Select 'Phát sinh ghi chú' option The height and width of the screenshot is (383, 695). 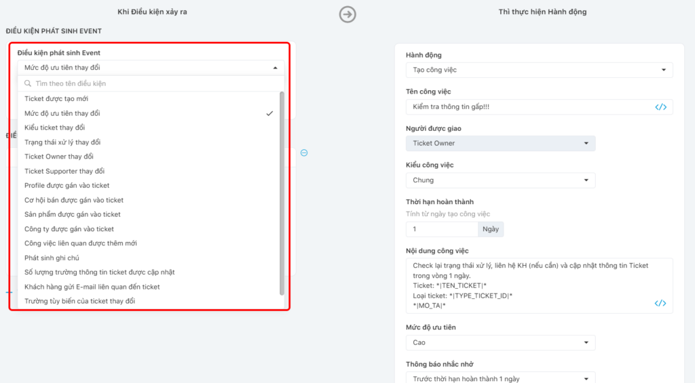point(52,258)
